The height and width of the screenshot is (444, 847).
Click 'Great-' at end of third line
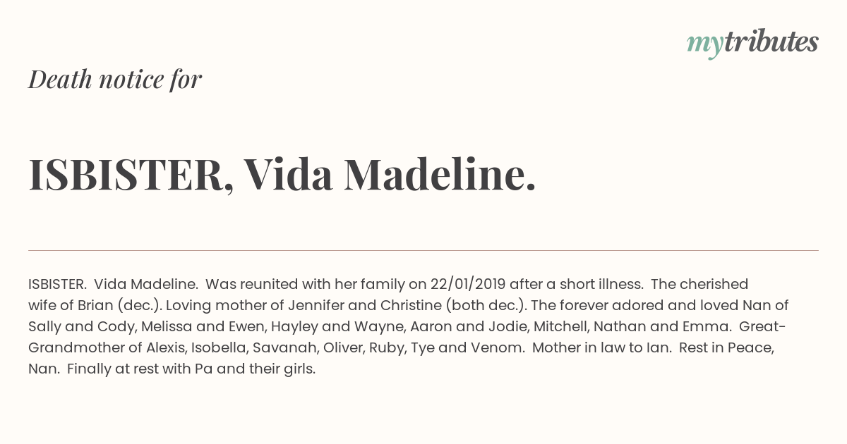click(763, 327)
